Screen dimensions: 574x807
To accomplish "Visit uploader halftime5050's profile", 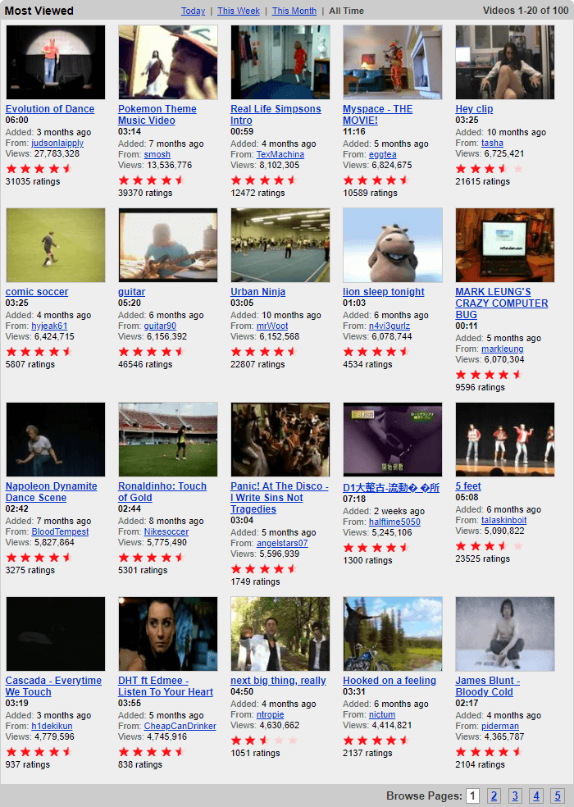I will click(x=395, y=522).
